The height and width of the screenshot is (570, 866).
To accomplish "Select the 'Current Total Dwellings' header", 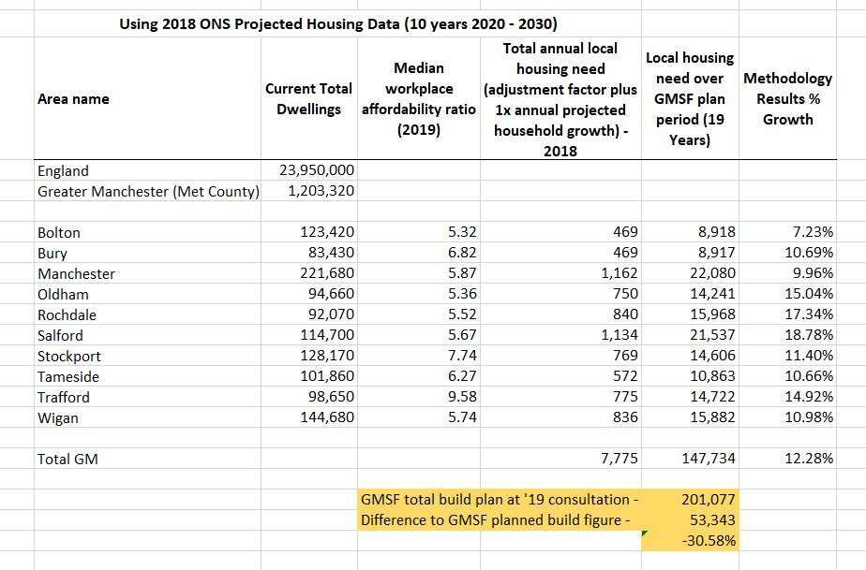I will (308, 99).
